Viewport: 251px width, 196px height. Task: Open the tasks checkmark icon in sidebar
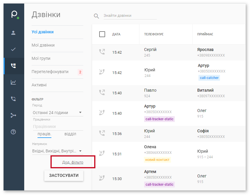click(x=13, y=49)
